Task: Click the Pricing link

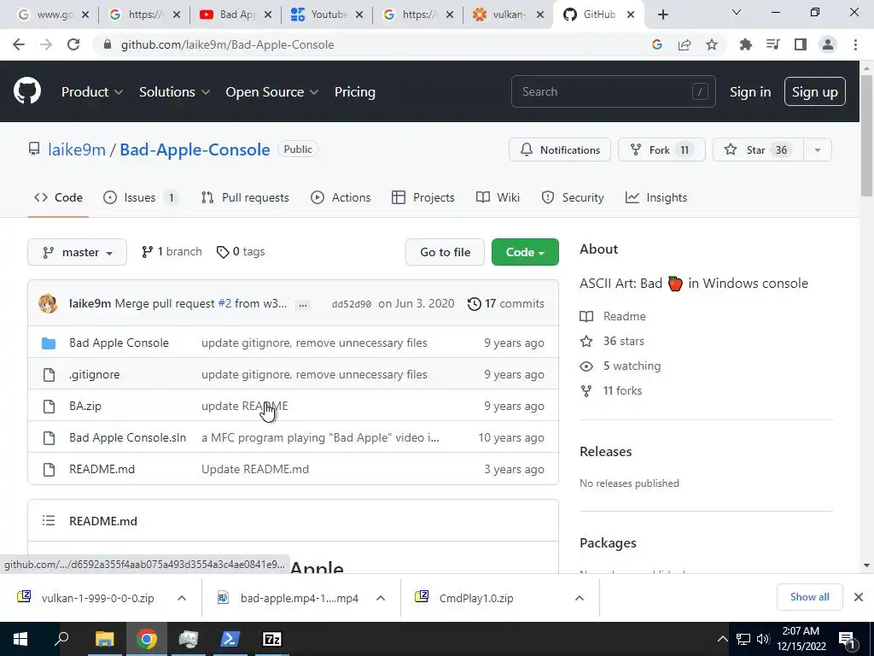Action: pos(354,92)
